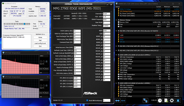Click thermometer icon beside DIMM #0 SPD Hub Temperature
This screenshot has height=106, width=184.
pyautogui.click(x=119, y=57)
